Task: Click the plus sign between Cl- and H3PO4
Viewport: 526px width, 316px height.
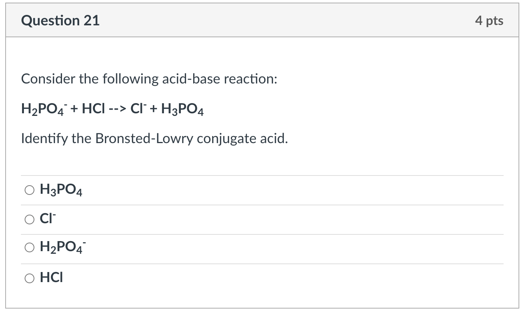Action: 154,109
